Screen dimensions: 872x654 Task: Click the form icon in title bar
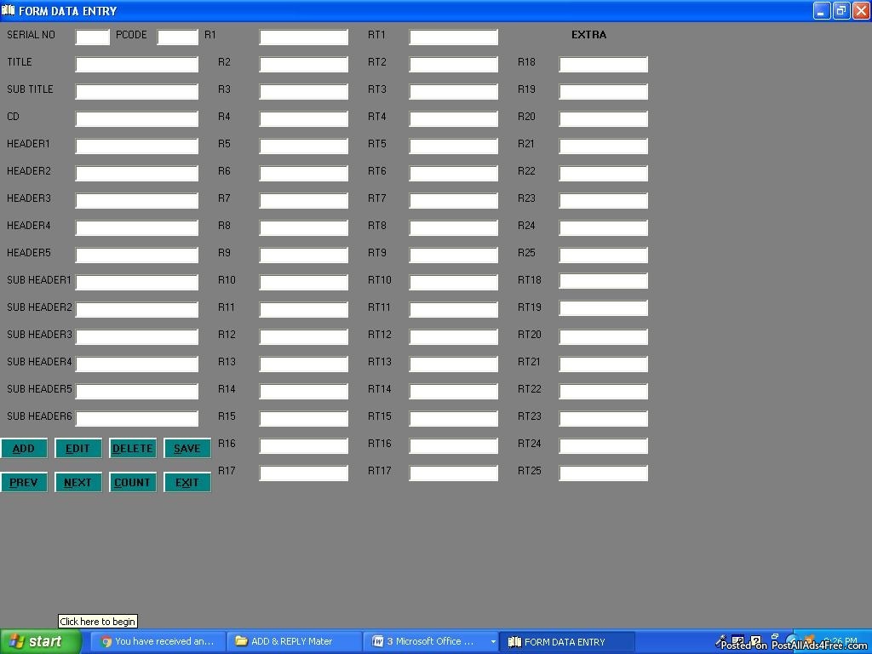pyautogui.click(x=9, y=10)
